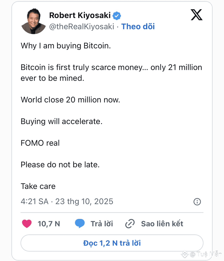Click the blue reply bubble icon

click(x=80, y=224)
